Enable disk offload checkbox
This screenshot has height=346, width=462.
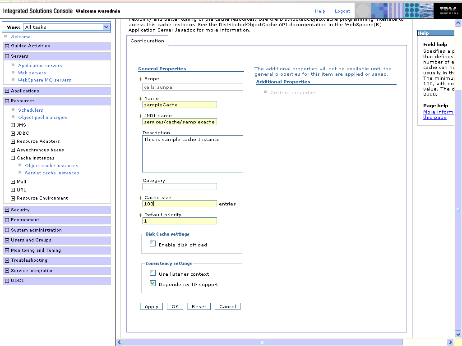(152, 244)
